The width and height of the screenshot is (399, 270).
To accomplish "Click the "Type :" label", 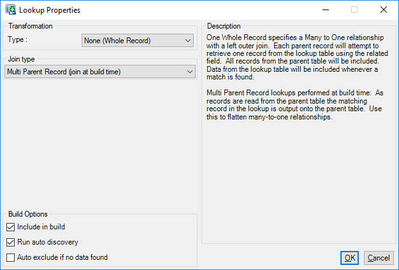I will point(17,39).
